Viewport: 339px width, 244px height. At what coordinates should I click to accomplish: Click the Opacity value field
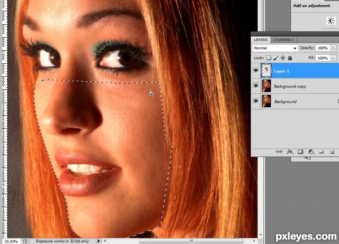click(x=323, y=48)
